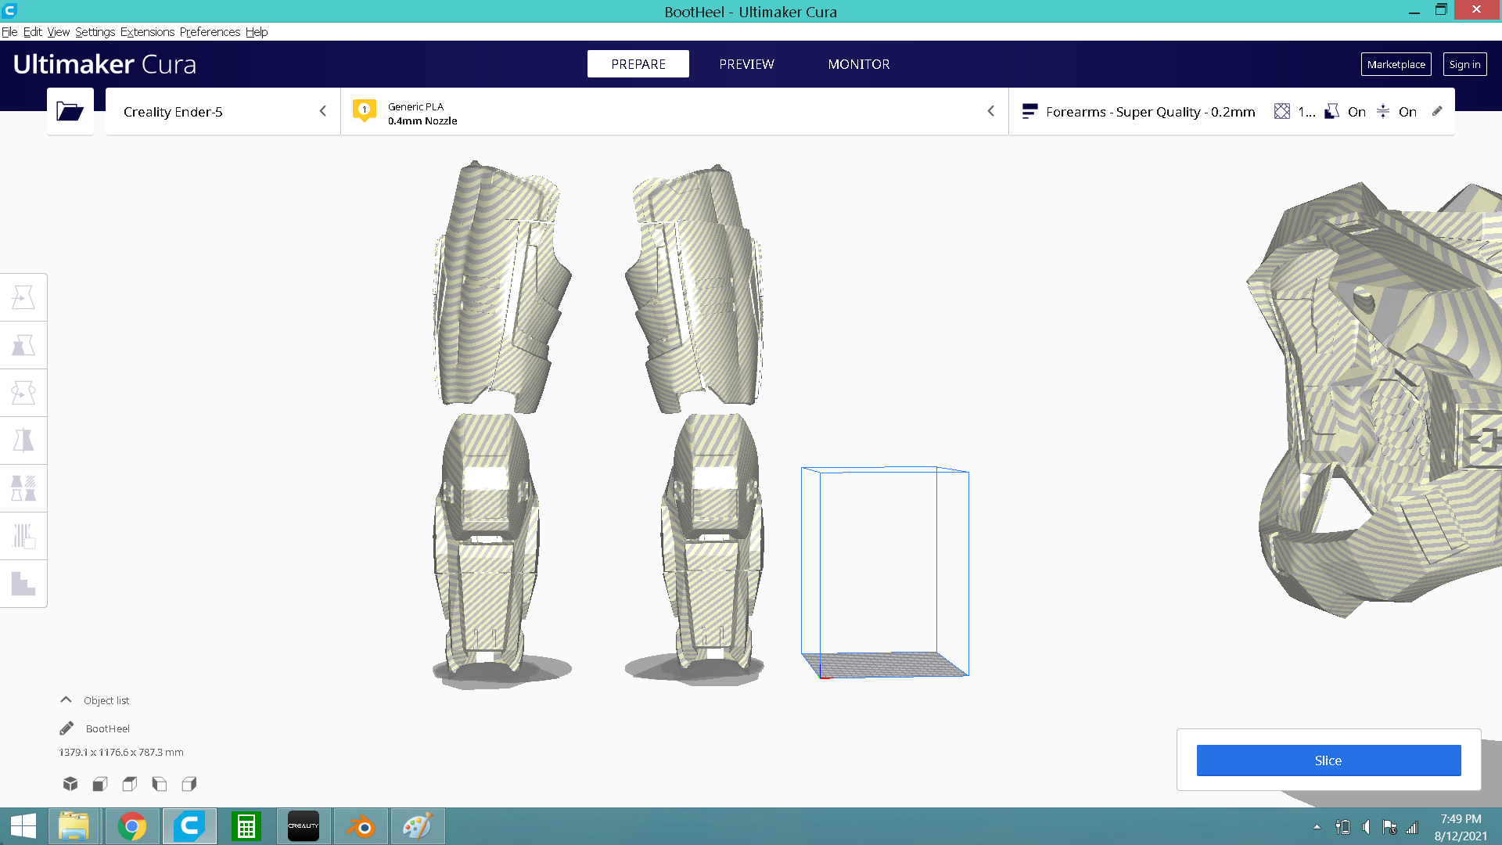Click the pencil icon next to BootHeel

point(66,728)
